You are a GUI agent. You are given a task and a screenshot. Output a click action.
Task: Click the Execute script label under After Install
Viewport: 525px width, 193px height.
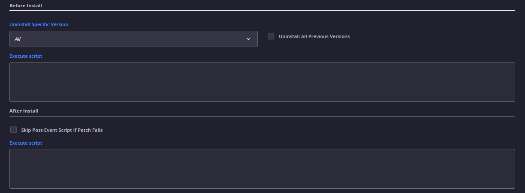point(26,143)
